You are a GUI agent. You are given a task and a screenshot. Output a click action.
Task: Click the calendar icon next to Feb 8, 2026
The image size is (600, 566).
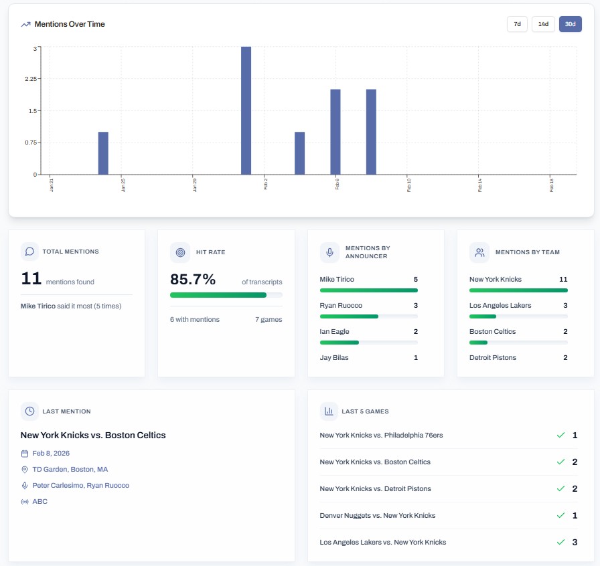tap(25, 454)
